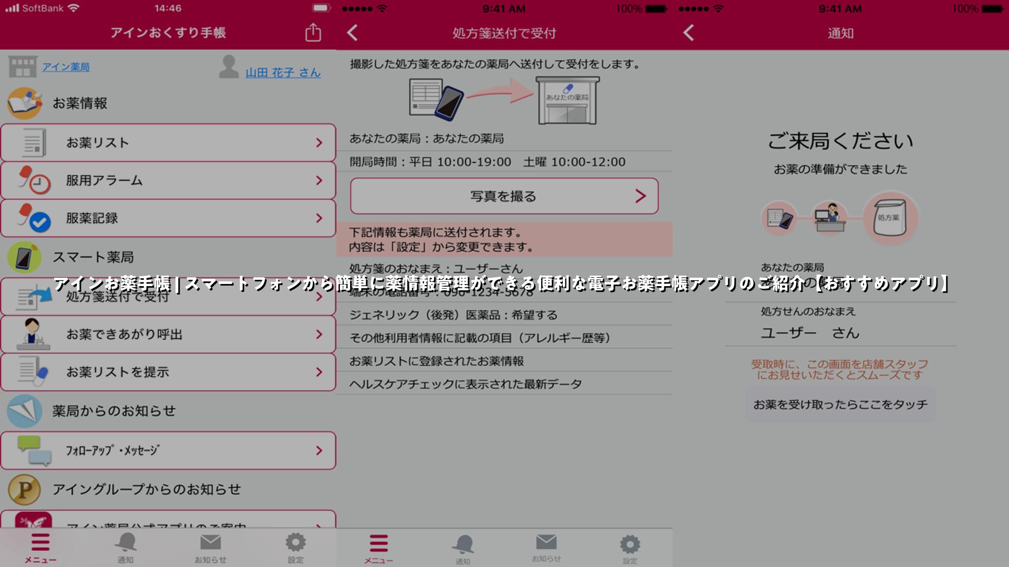Tap the SoftBank carrier signal indicator
The image size is (1009, 567).
click(x=35, y=8)
